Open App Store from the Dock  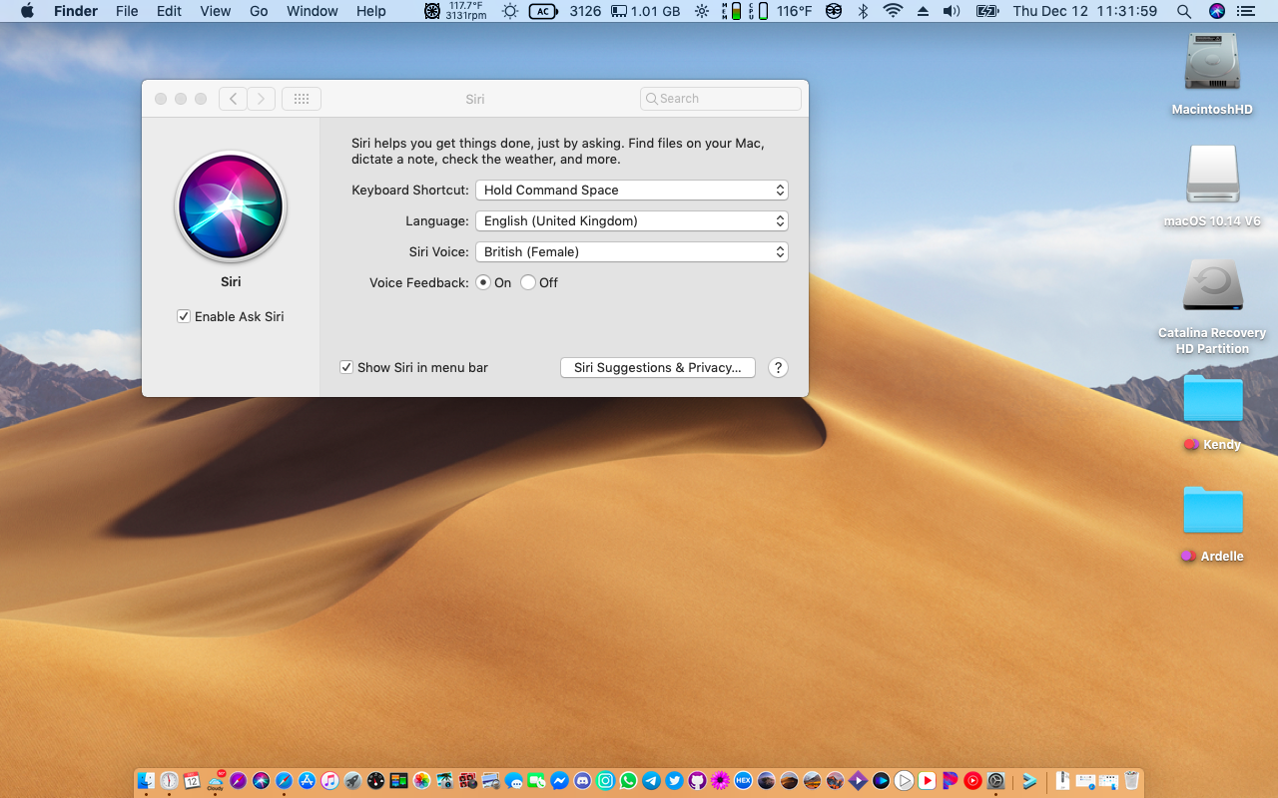click(307, 780)
